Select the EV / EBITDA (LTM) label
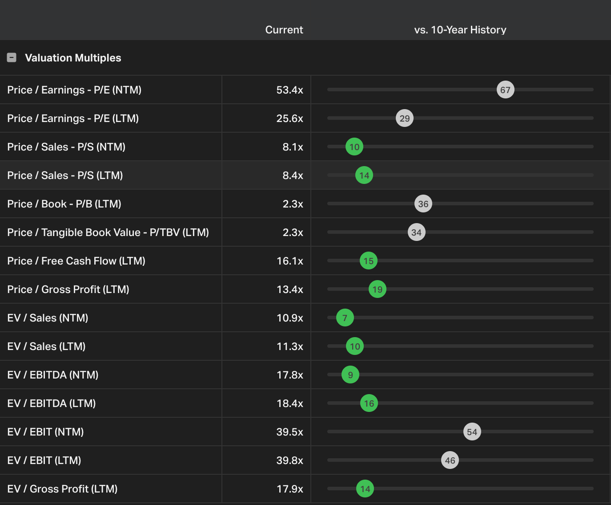Image resolution: width=611 pixels, height=505 pixels. [x=52, y=403]
